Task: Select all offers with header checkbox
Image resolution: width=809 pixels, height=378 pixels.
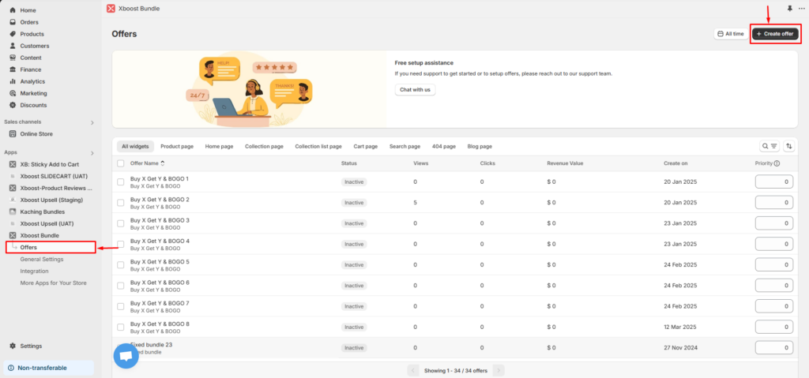Action: tap(121, 163)
